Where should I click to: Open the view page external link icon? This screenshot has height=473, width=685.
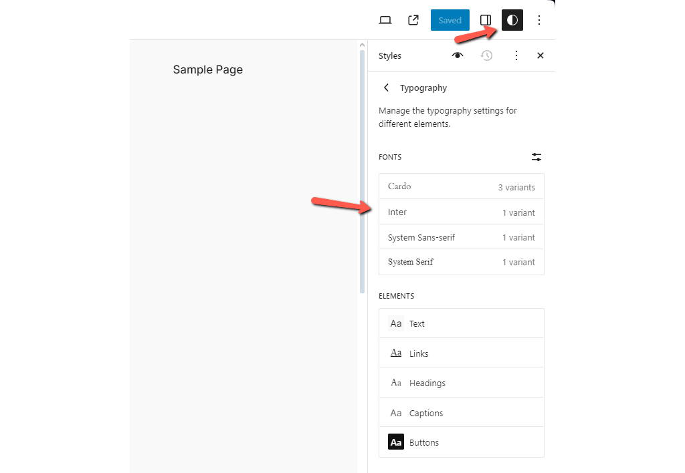(x=413, y=20)
